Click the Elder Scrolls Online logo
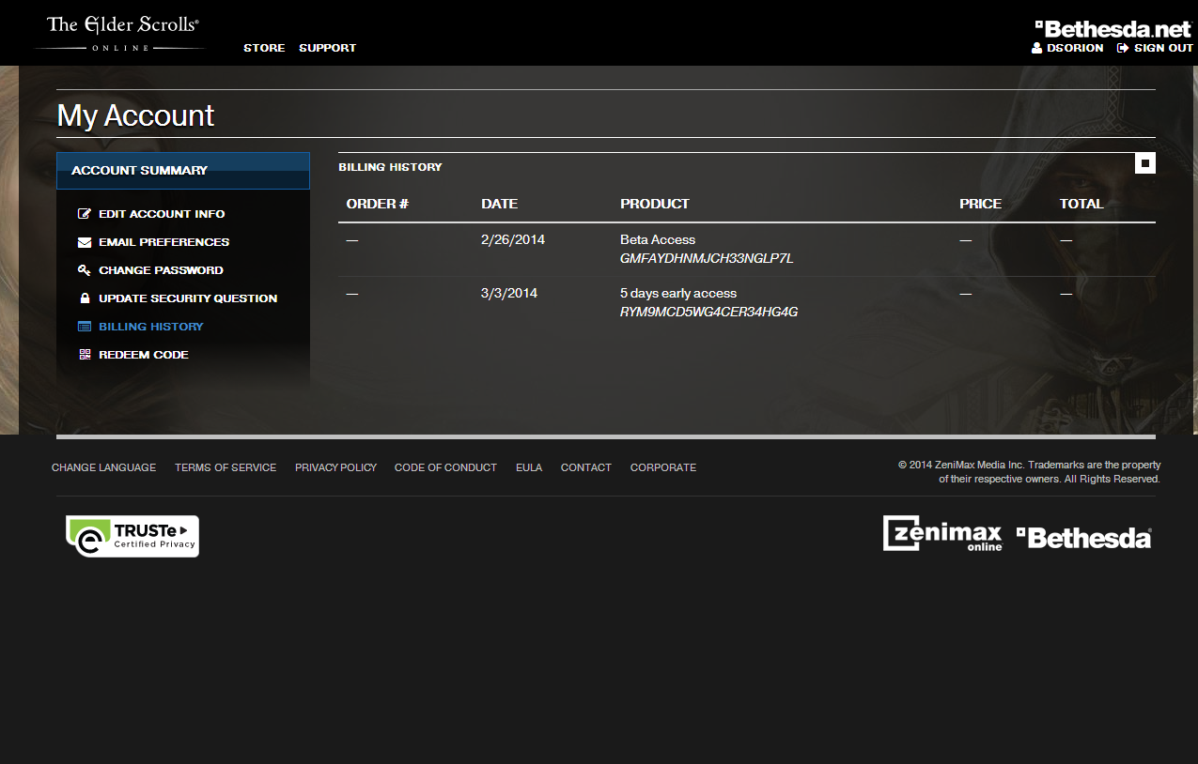The image size is (1198, 764). click(120, 33)
